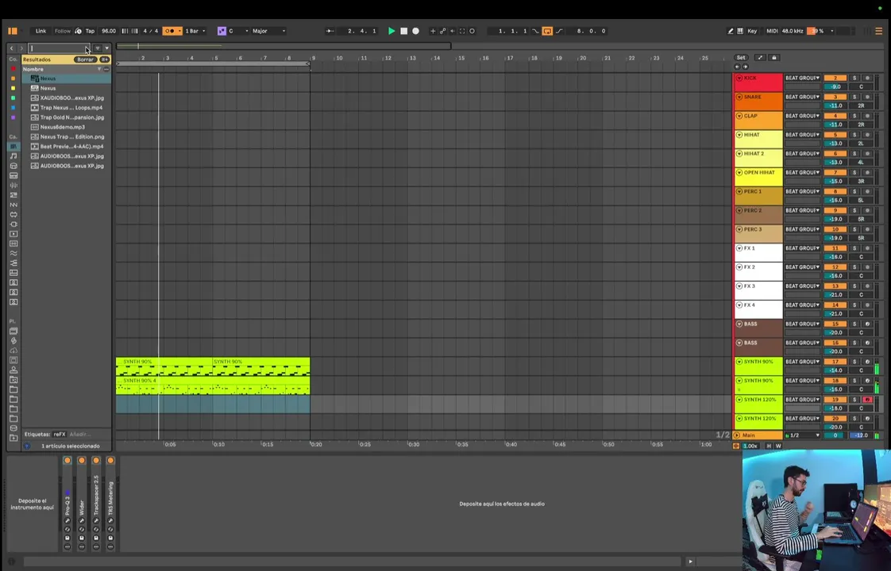891x571 pixels.
Task: Open the browser filter dropdown arrow
Action: (x=107, y=48)
